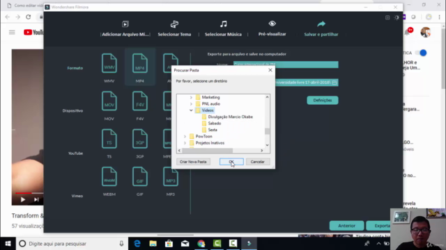
Task: Open YouTube hamburger menu
Action: 12,33
